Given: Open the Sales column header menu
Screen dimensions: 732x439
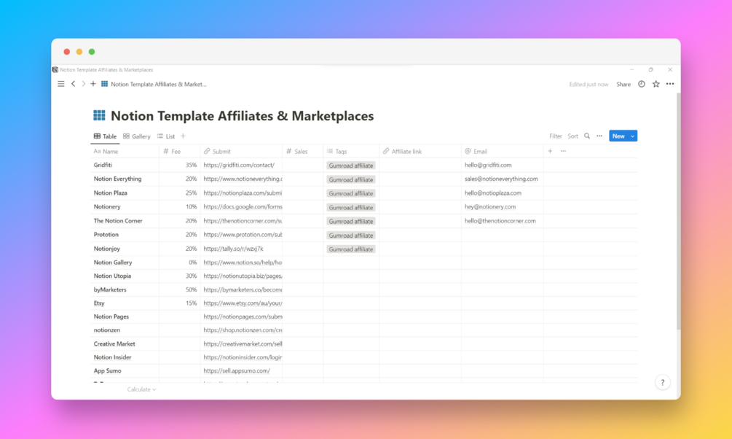Looking at the screenshot, I should pyautogui.click(x=302, y=151).
